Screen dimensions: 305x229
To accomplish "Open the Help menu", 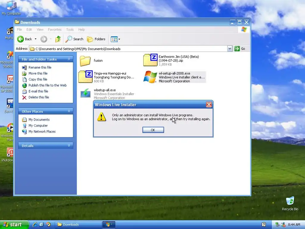I will click(82, 30).
